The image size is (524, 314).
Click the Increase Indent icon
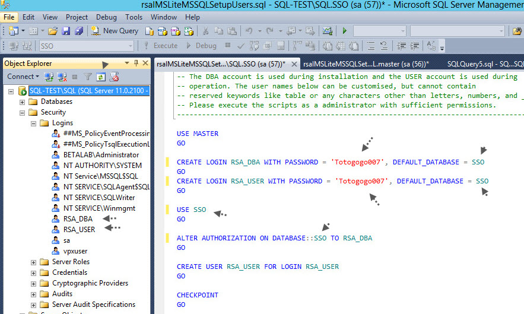tap(414, 46)
